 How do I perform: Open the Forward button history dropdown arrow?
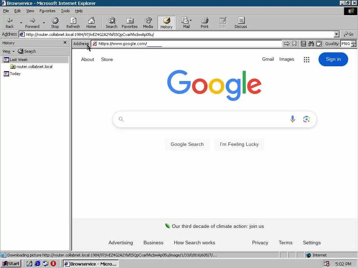point(44,23)
